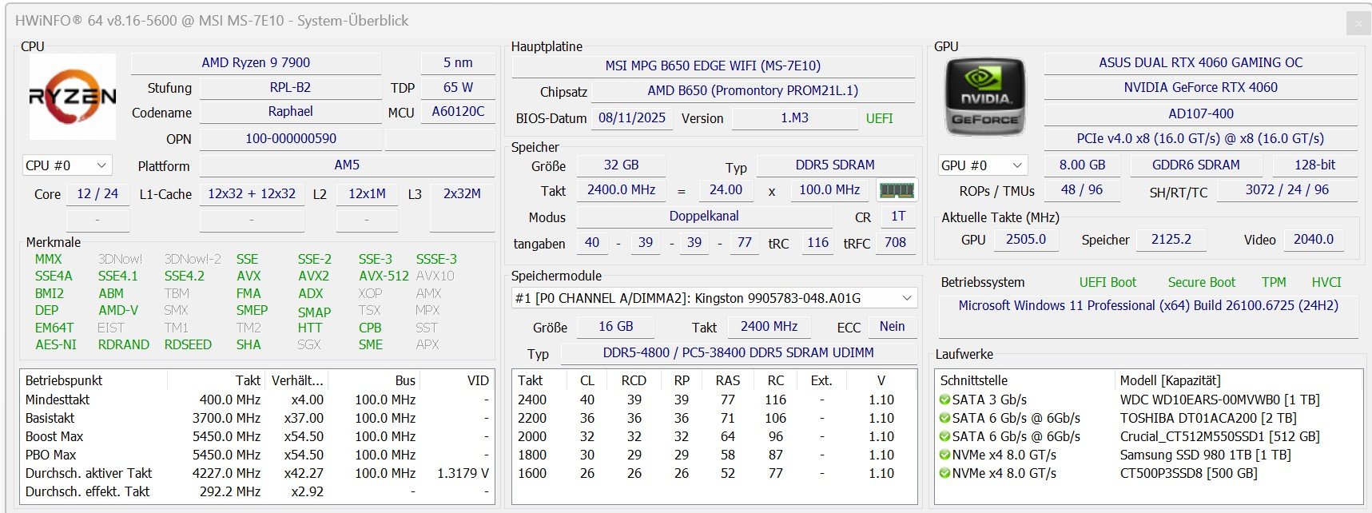Image resolution: width=1372 pixels, height=513 pixels.
Task: Close the System-Überblick window
Action: (1358, 23)
